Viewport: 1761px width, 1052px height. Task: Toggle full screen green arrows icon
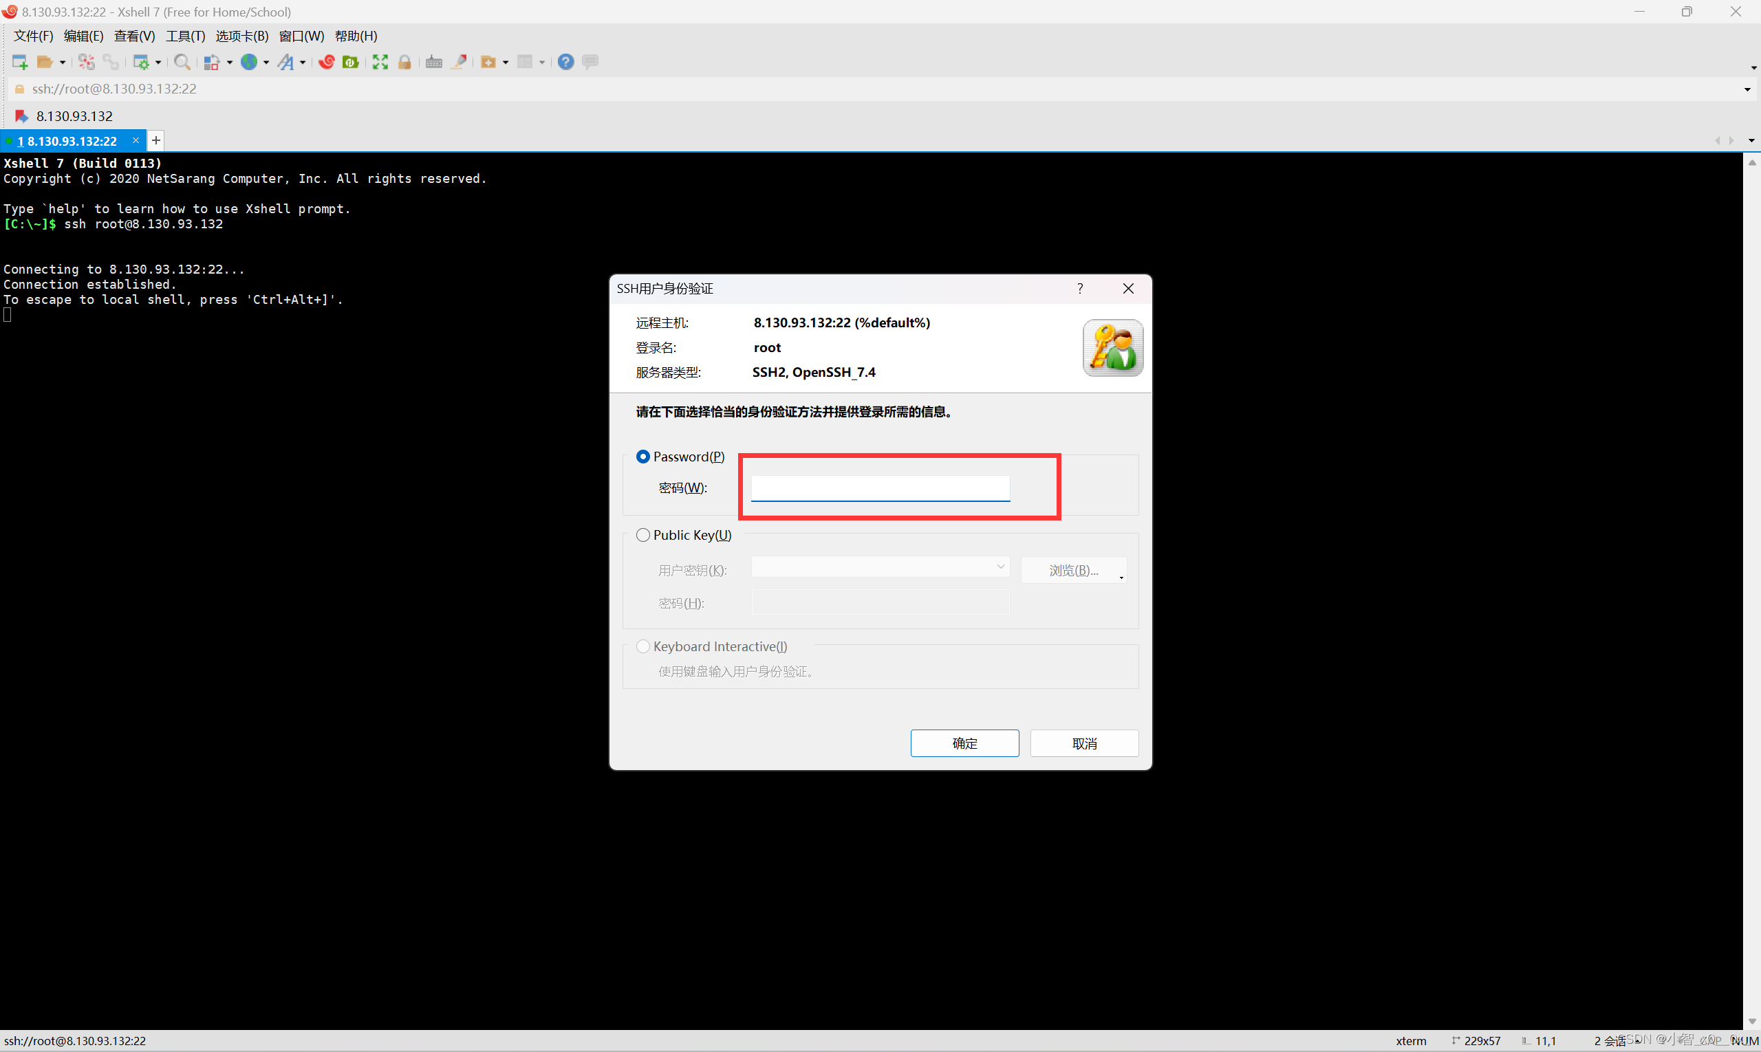pos(380,62)
